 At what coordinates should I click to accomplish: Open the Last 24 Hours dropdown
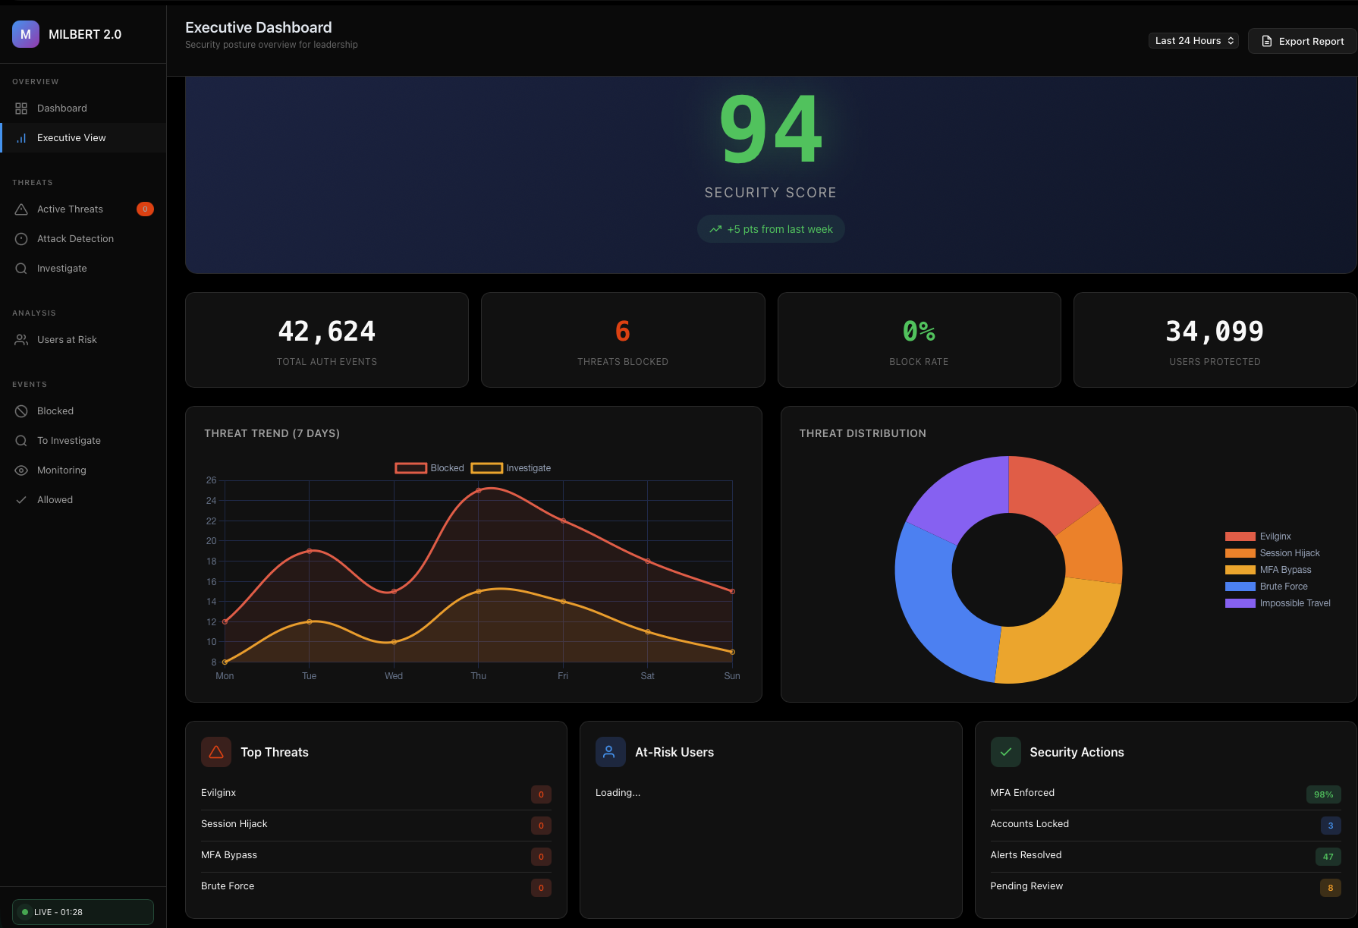point(1193,40)
